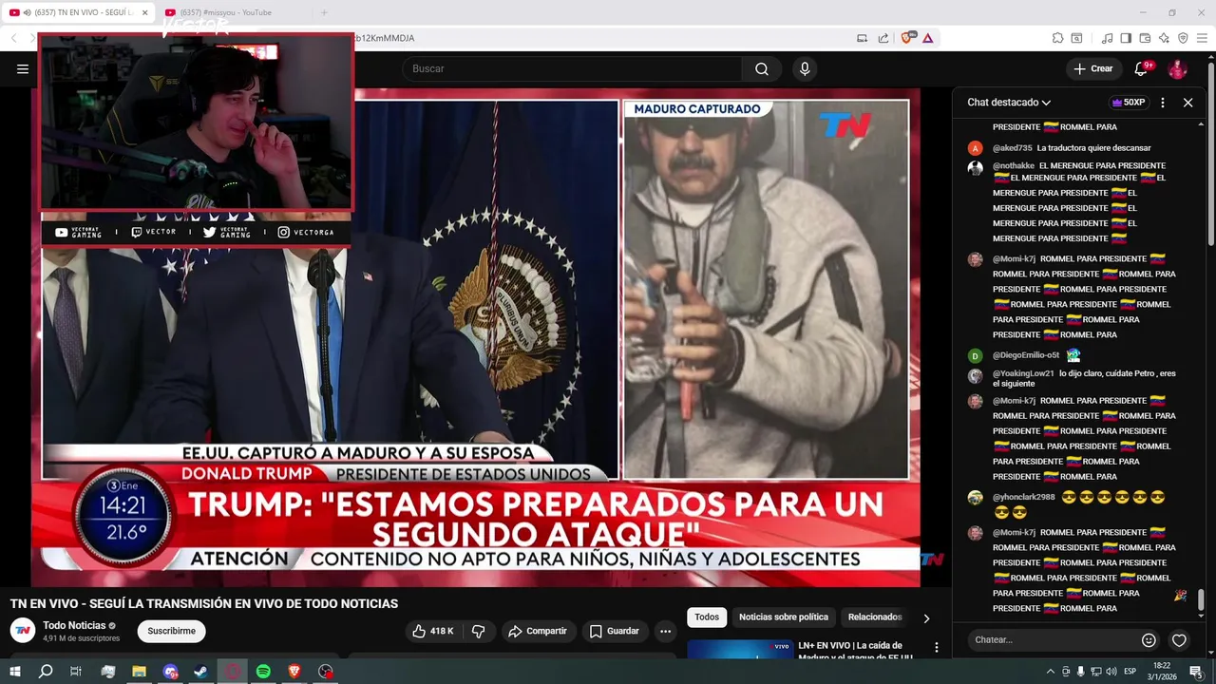Screen dimensions: 1216x684
Task: Click the Compartir share button
Action: [538, 631]
